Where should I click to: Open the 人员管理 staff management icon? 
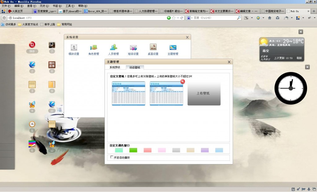[x=113, y=47]
